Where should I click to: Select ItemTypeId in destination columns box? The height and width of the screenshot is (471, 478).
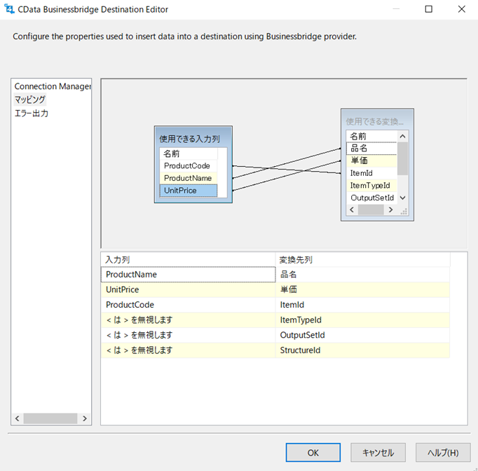click(371, 185)
